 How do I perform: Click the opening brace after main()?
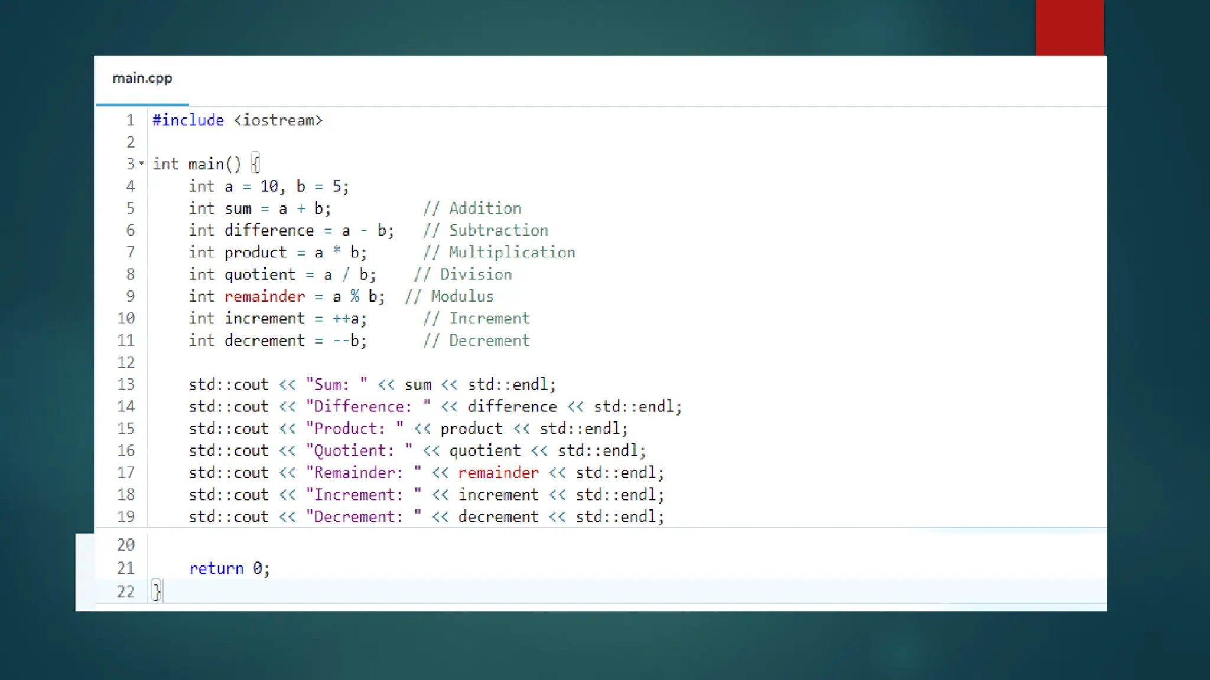255,164
